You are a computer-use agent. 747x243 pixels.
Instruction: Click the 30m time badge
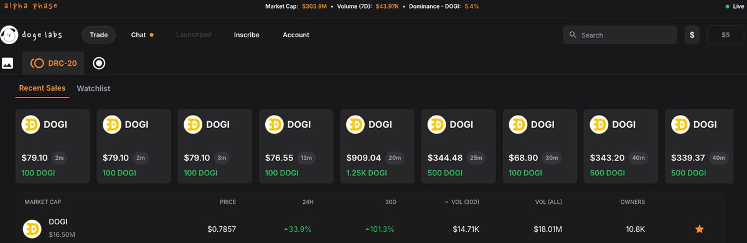(x=552, y=158)
